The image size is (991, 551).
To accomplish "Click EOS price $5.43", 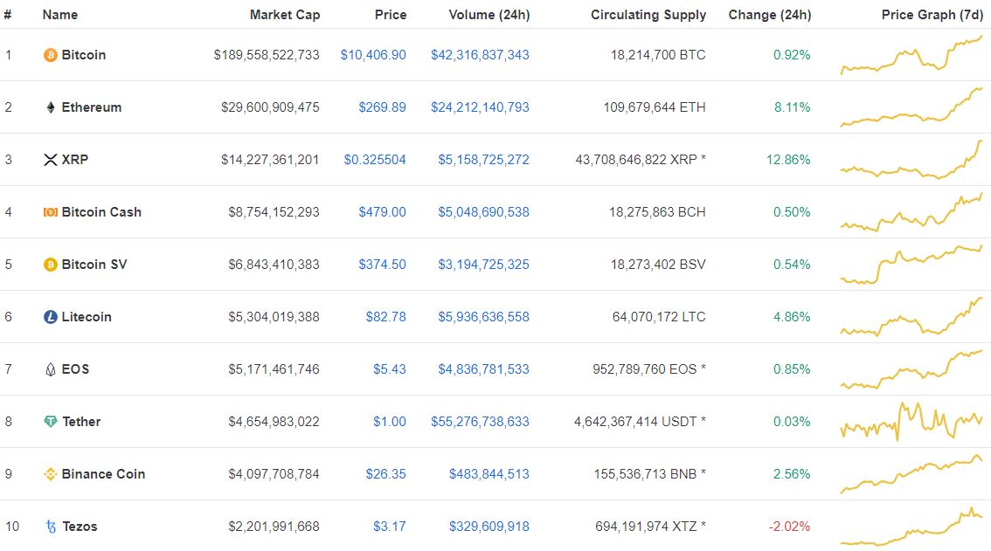I will point(390,369).
